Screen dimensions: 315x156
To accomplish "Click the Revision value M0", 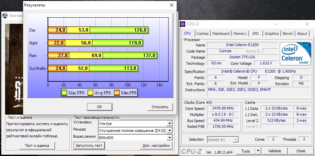I will (301, 84).
